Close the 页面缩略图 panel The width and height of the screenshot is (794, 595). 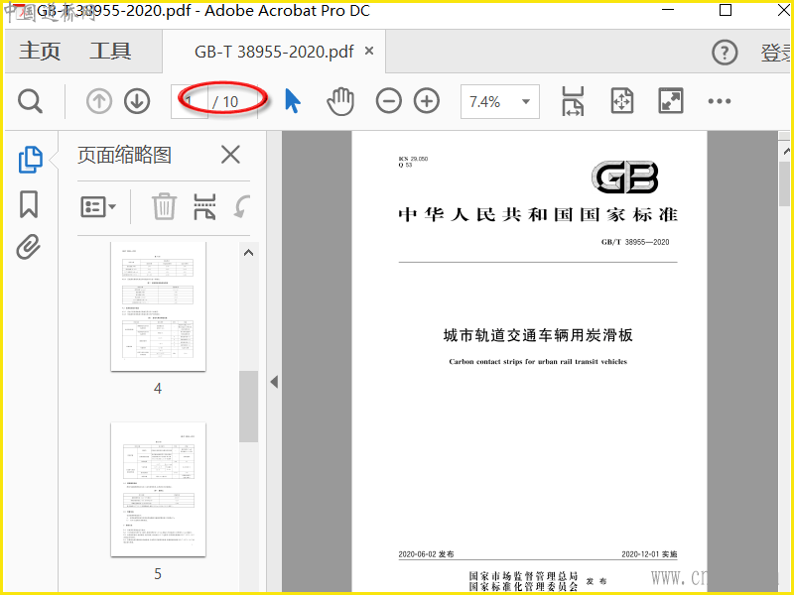(x=230, y=155)
